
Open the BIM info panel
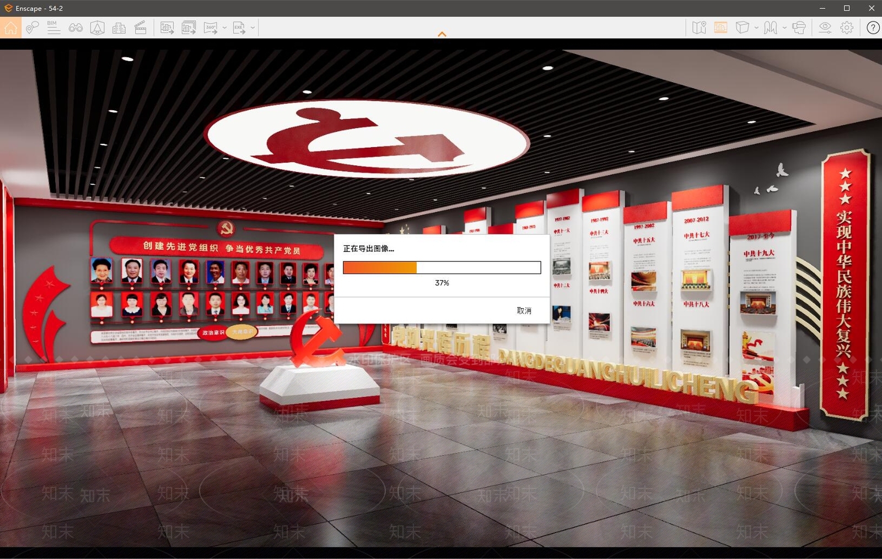click(53, 28)
